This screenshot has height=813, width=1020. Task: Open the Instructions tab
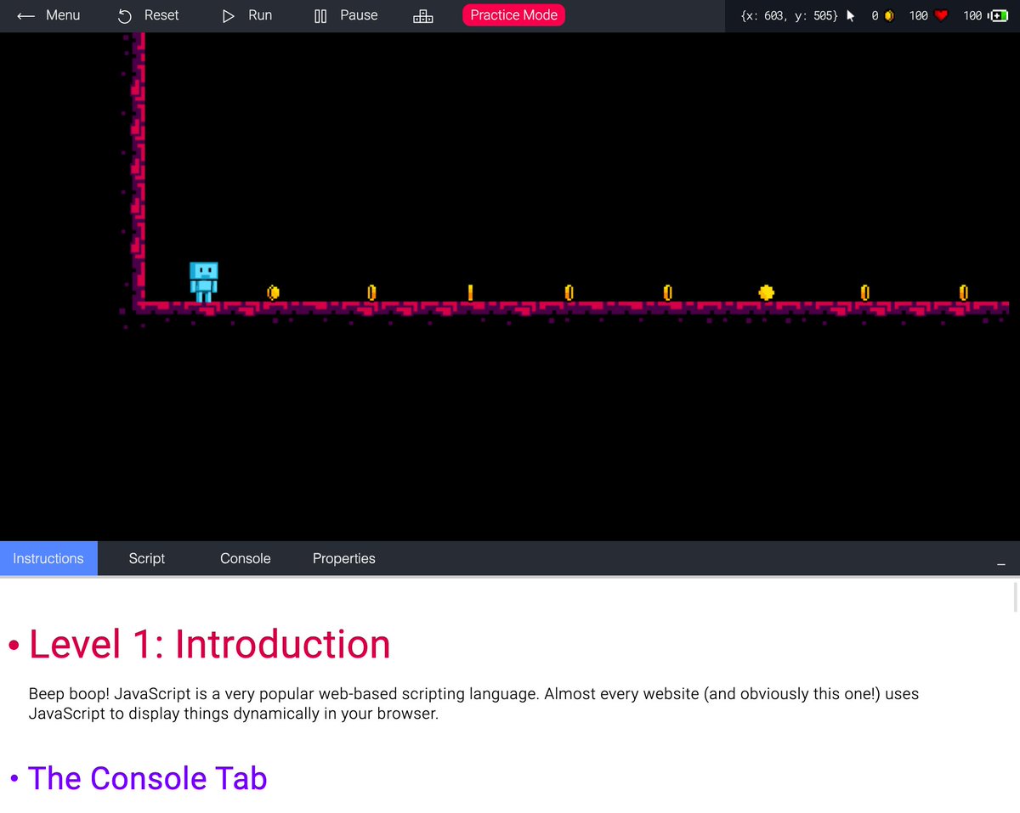tap(48, 558)
